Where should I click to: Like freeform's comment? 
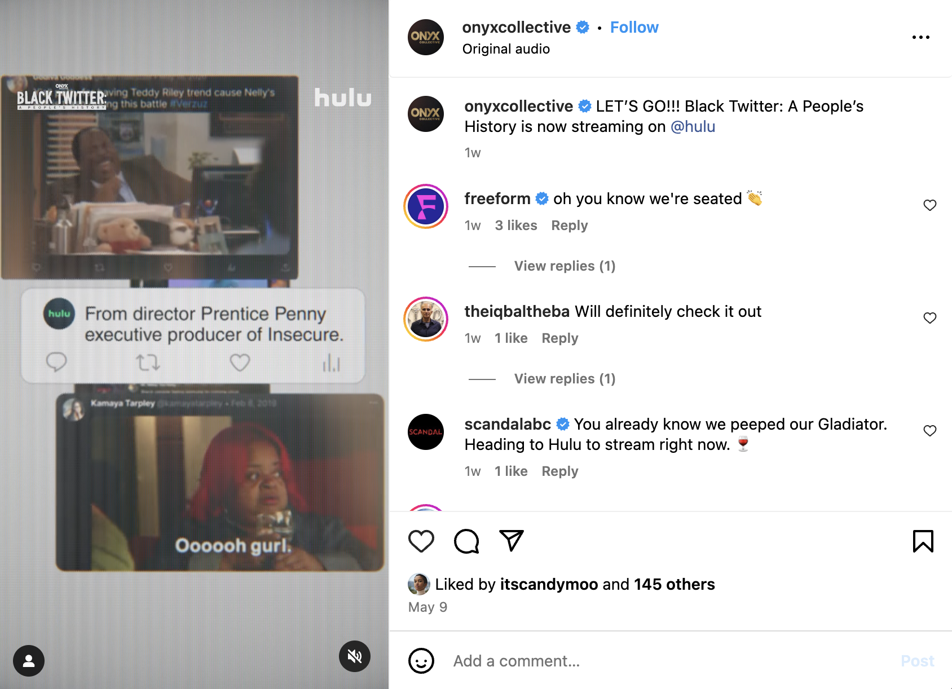930,205
